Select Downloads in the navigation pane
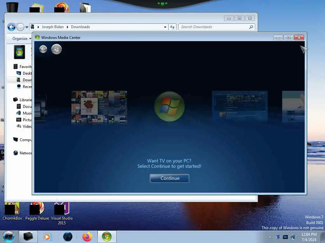This screenshot has height=243, width=325. tap(24, 80)
